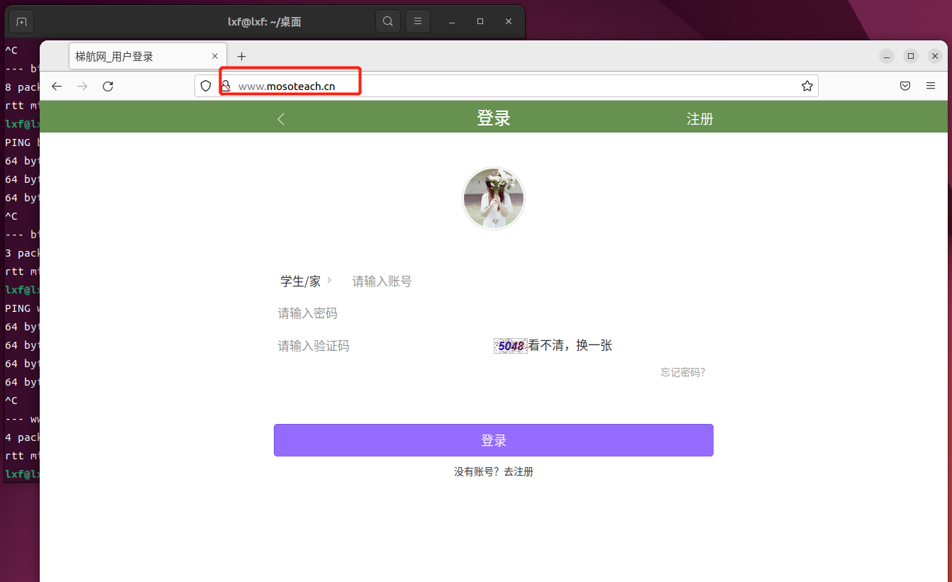
Task: Minimize the Firefox browser window
Action: [887, 56]
